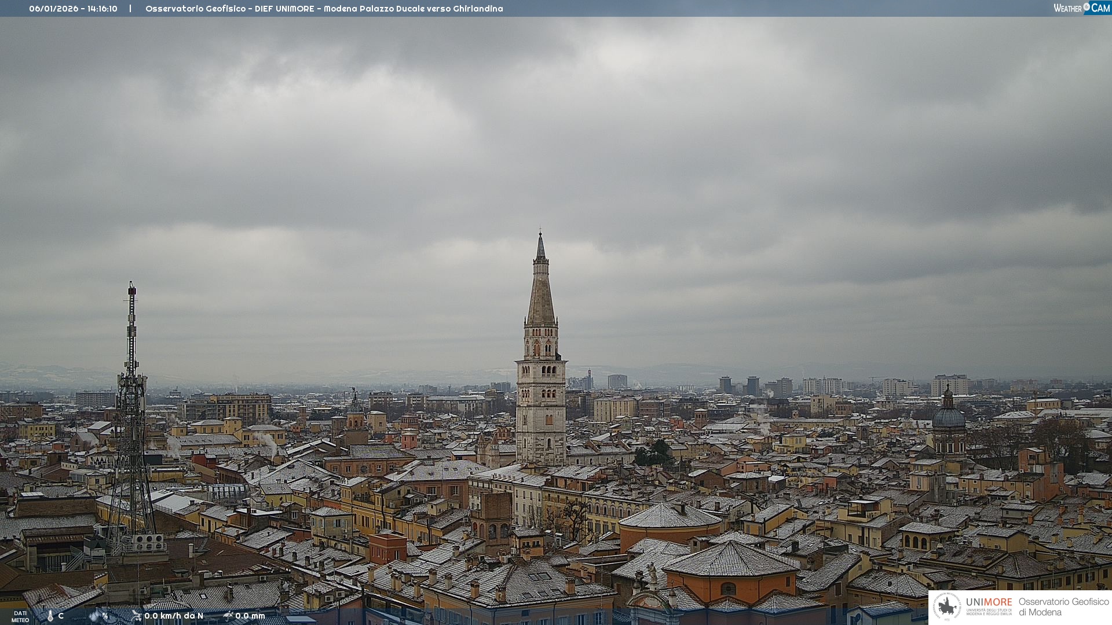Click the 0.0 km/h da N wind reading
The image size is (1112, 625).
point(174,616)
